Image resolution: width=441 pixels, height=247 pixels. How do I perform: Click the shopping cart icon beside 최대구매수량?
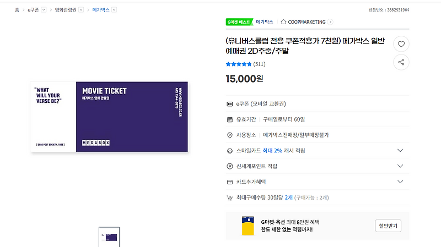(230, 197)
